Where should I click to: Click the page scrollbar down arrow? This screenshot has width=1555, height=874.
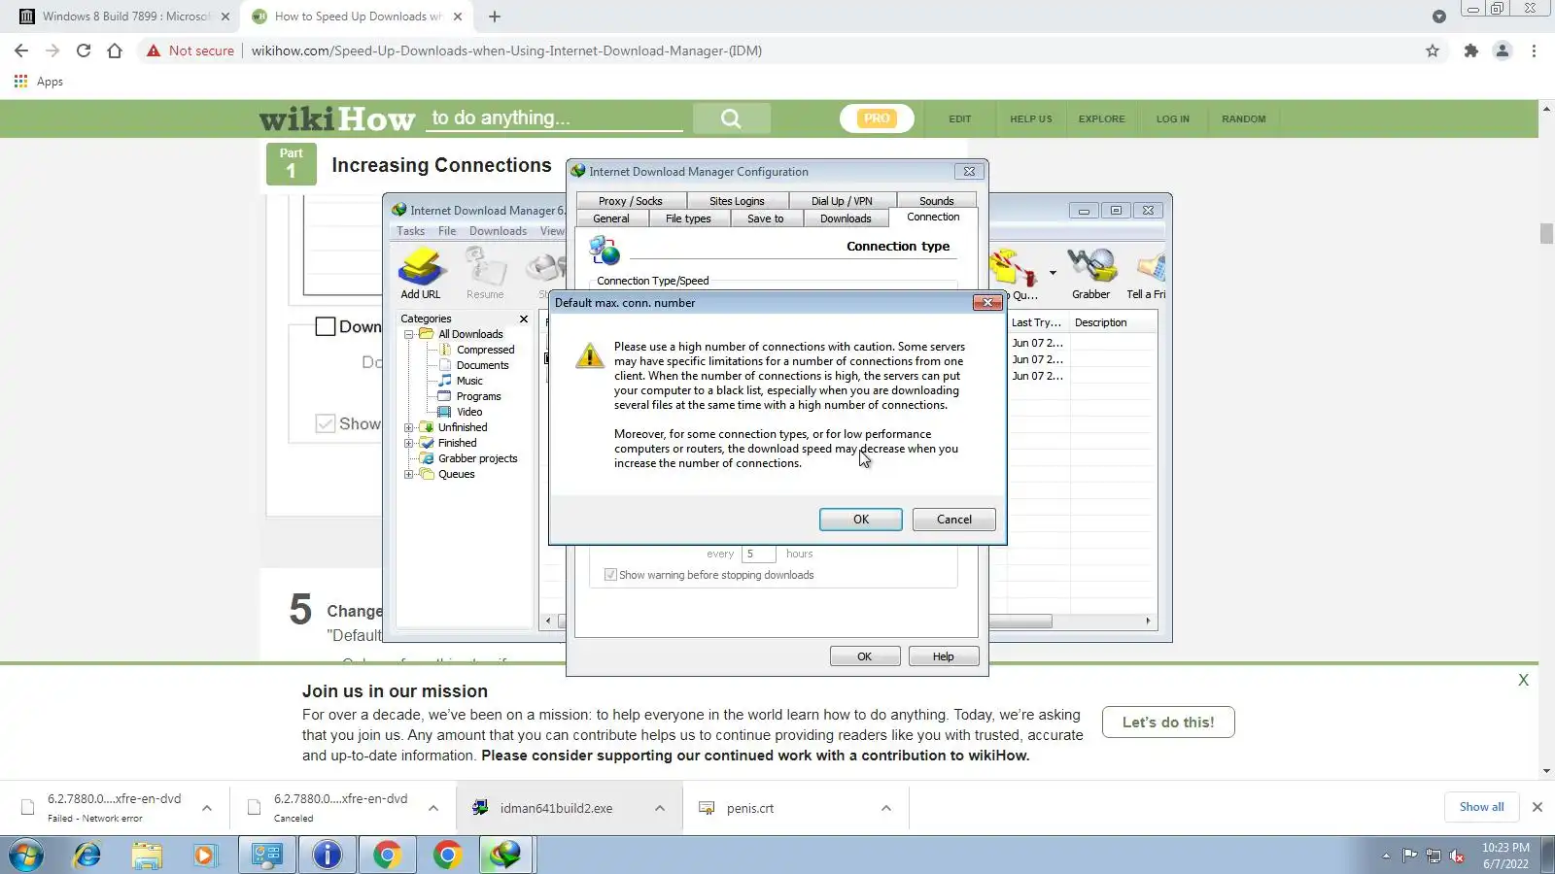point(1546,771)
